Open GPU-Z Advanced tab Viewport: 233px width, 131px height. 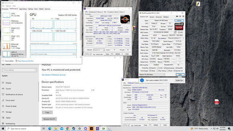(159, 17)
